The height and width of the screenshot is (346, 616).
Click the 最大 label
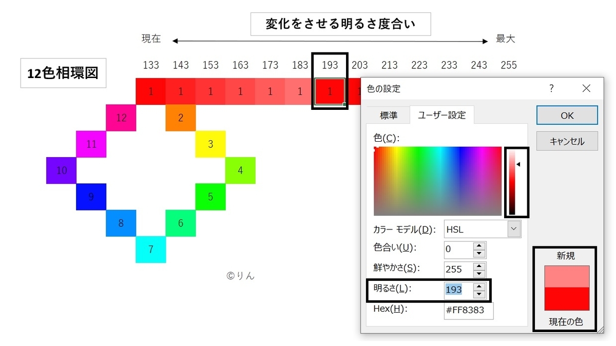pos(505,39)
